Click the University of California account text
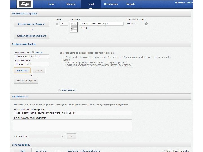Viewport: 203px width, 152px height. tap(184, 3)
